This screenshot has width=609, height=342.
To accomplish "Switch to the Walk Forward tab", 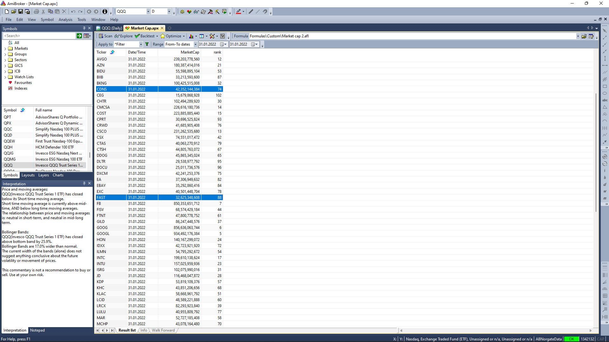I will [x=163, y=330].
